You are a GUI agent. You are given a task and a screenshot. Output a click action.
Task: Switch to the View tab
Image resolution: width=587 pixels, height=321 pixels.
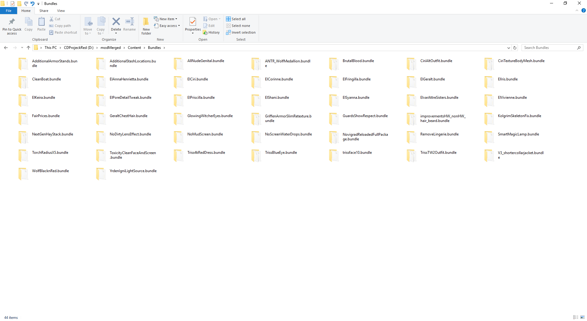point(61,11)
